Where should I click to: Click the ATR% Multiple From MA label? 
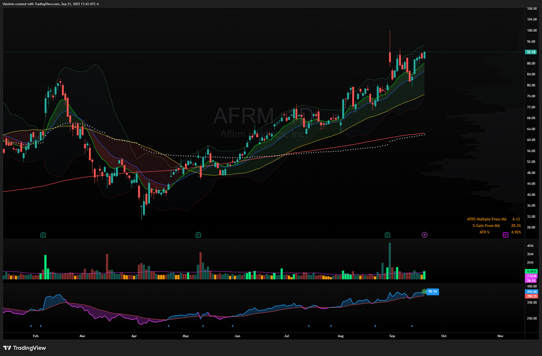pos(487,219)
